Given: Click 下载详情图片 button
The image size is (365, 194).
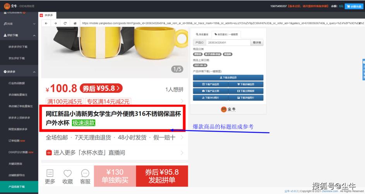Looking at the screenshot, I should coord(246,98).
